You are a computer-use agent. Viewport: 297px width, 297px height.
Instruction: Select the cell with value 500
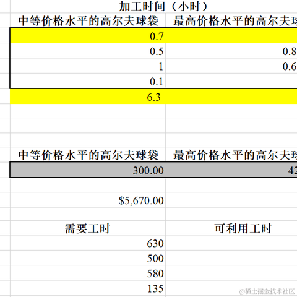(x=88, y=258)
